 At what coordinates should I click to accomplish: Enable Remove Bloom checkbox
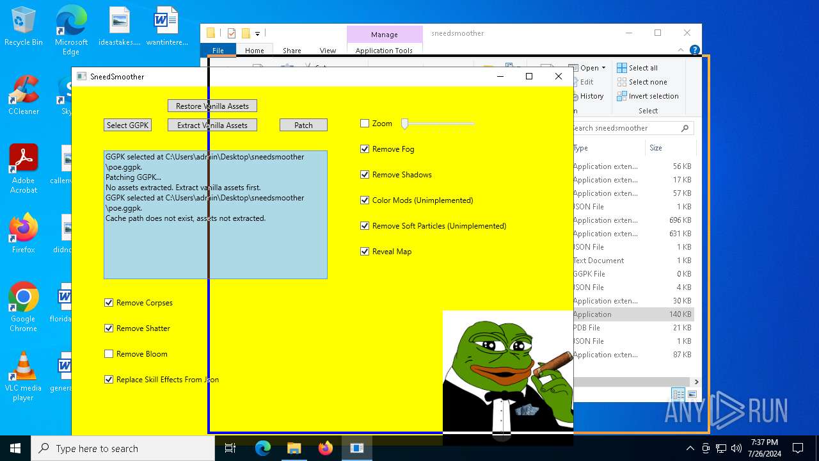tap(109, 354)
